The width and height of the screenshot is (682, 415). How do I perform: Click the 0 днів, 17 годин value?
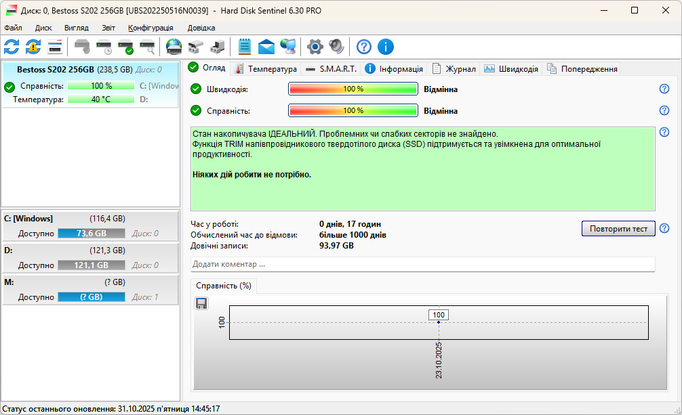tap(350, 224)
